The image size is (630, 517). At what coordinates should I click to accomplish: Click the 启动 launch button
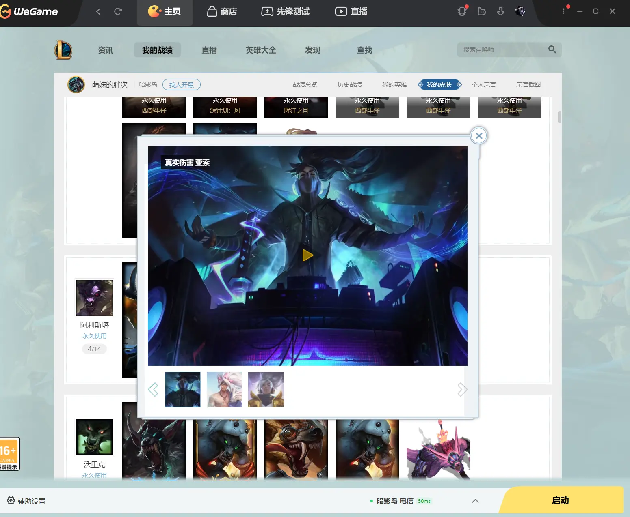[561, 500]
